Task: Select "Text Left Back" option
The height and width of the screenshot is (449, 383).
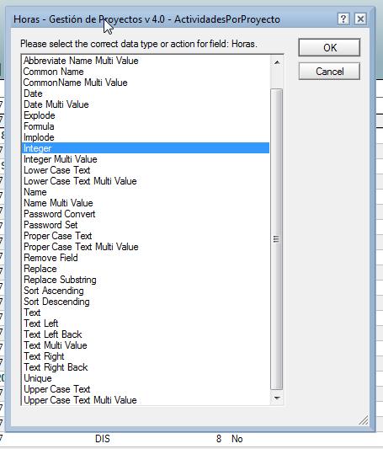Action: pyautogui.click(x=53, y=334)
